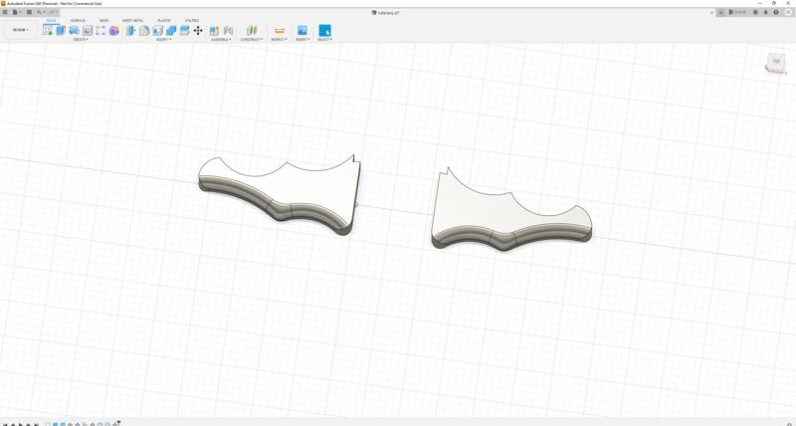The height and width of the screenshot is (426, 796).
Task: Click the document tab title
Action: [x=389, y=12]
